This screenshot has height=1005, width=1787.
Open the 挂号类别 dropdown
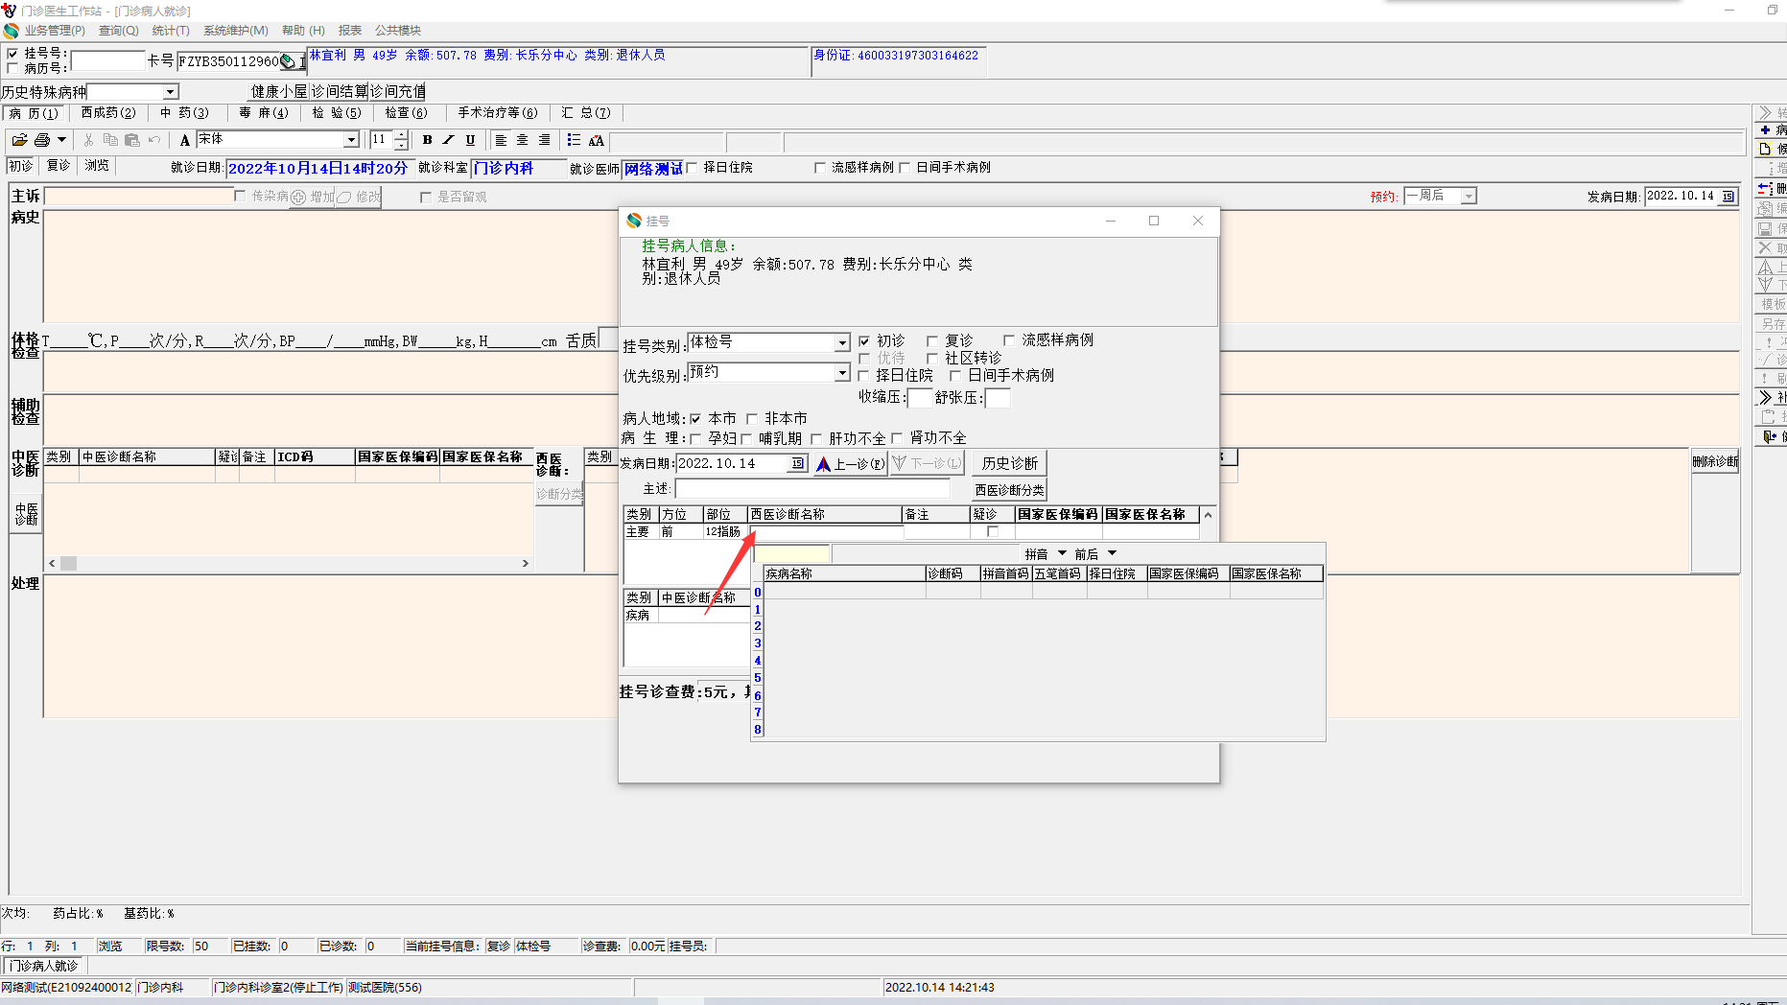coord(842,343)
